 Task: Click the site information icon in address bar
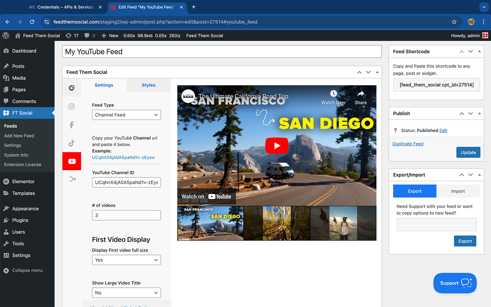(47, 22)
